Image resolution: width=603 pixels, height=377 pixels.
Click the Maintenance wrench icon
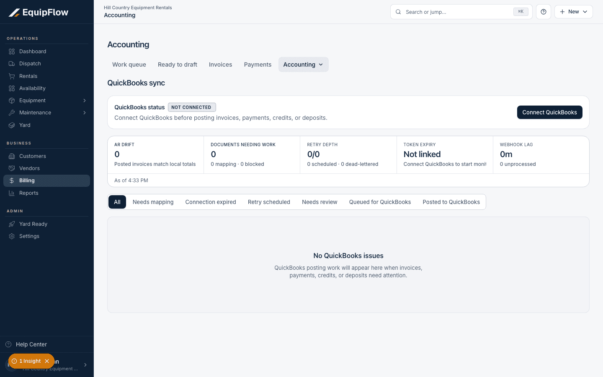(12, 113)
